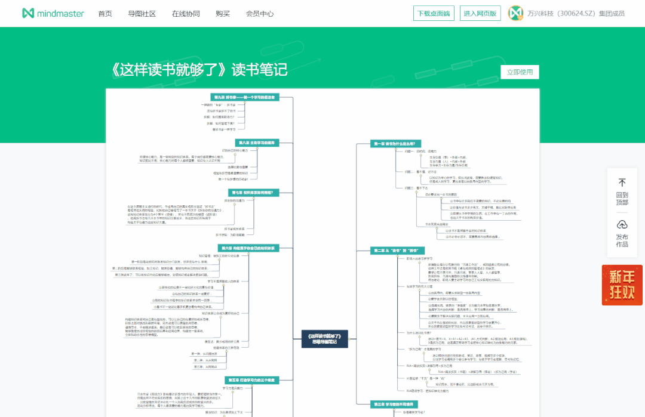Click the mindmaster logo

pos(53,14)
